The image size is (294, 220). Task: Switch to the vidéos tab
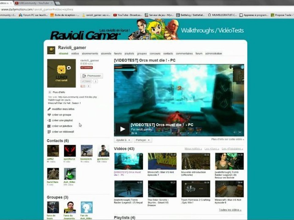coord(75,53)
